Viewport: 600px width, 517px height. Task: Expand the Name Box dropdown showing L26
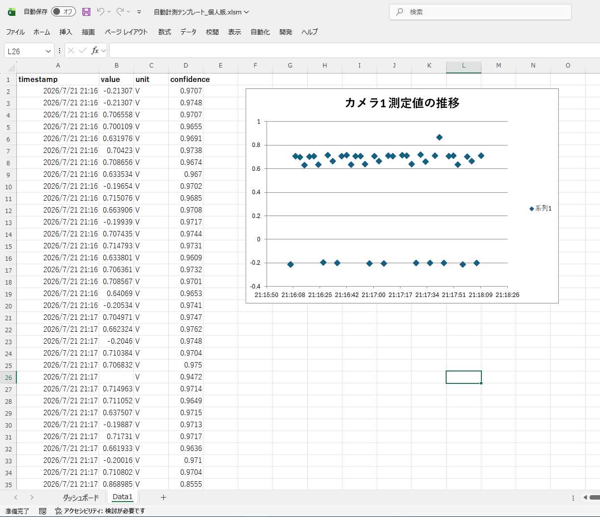click(x=48, y=51)
